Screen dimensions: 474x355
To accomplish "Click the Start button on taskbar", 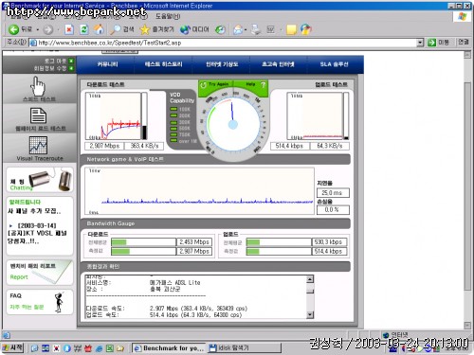I will (12, 347).
